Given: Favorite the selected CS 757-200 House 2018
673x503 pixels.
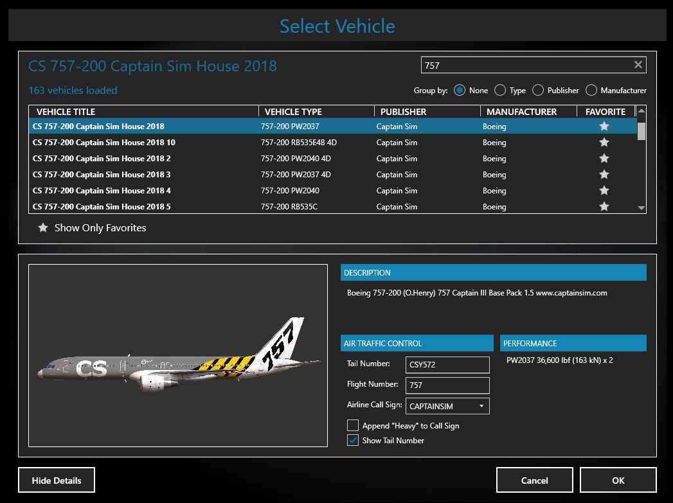Looking at the screenshot, I should click(604, 127).
